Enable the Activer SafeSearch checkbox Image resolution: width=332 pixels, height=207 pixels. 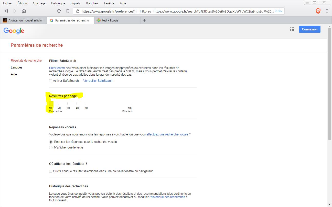pyautogui.click(x=51, y=81)
